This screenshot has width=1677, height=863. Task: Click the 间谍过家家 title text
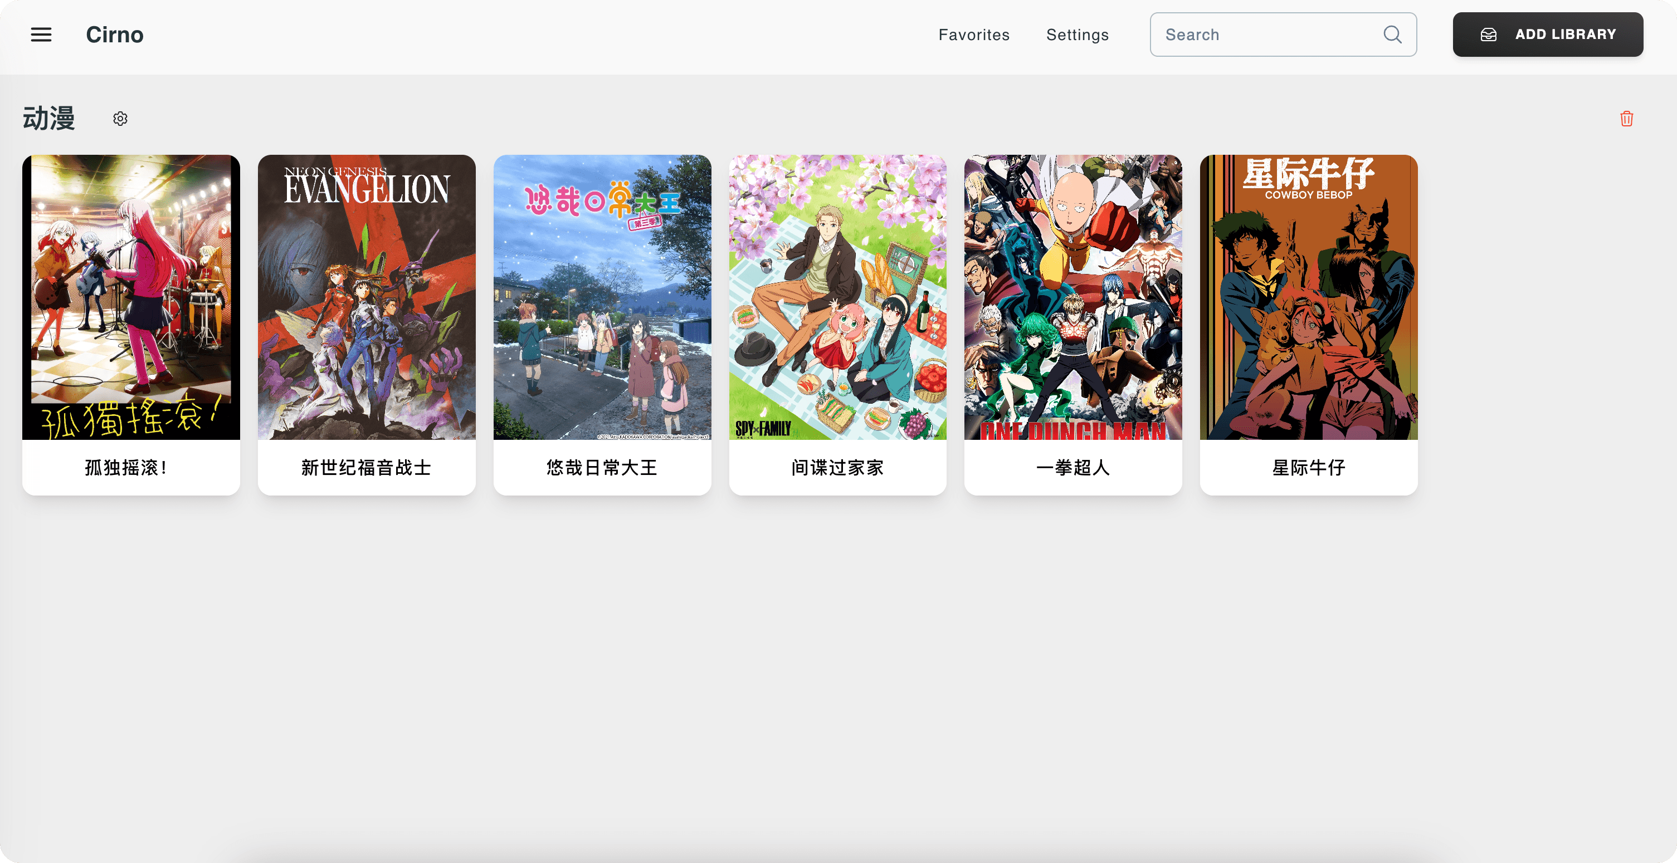point(838,467)
